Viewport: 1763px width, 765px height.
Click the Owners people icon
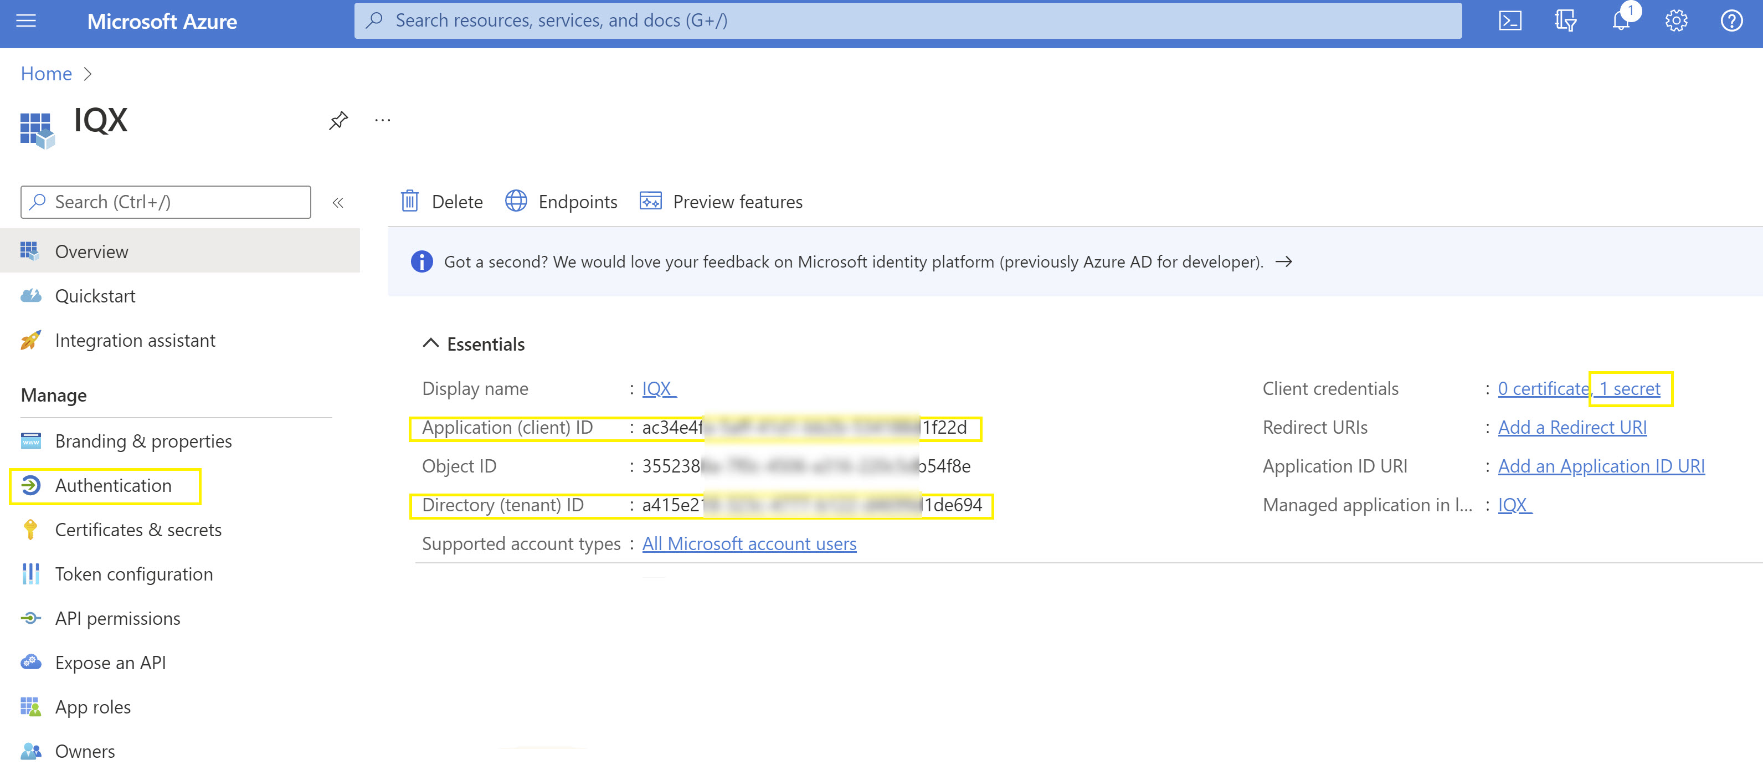pyautogui.click(x=30, y=751)
